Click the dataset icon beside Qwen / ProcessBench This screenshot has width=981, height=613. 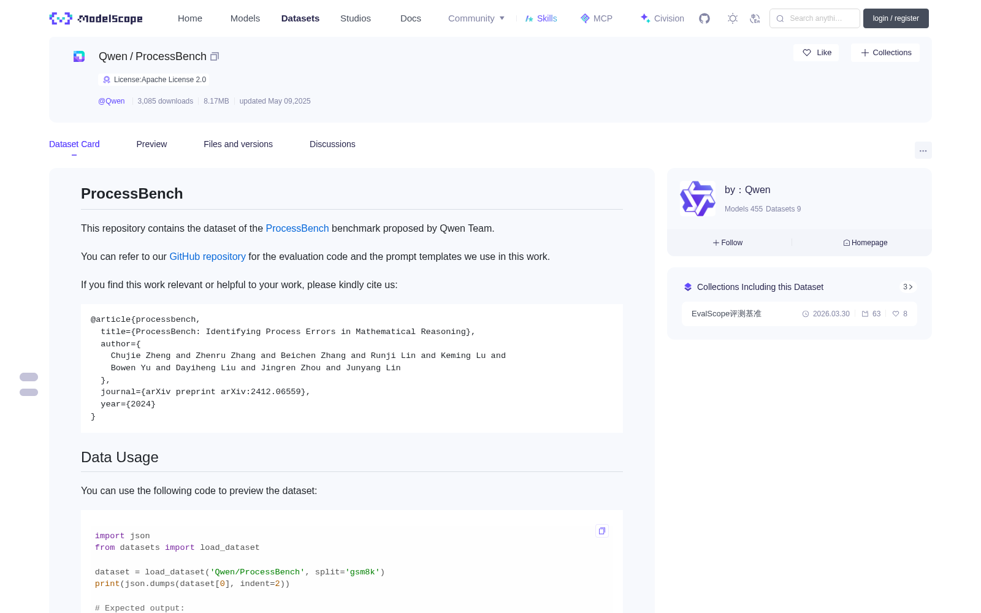79,56
